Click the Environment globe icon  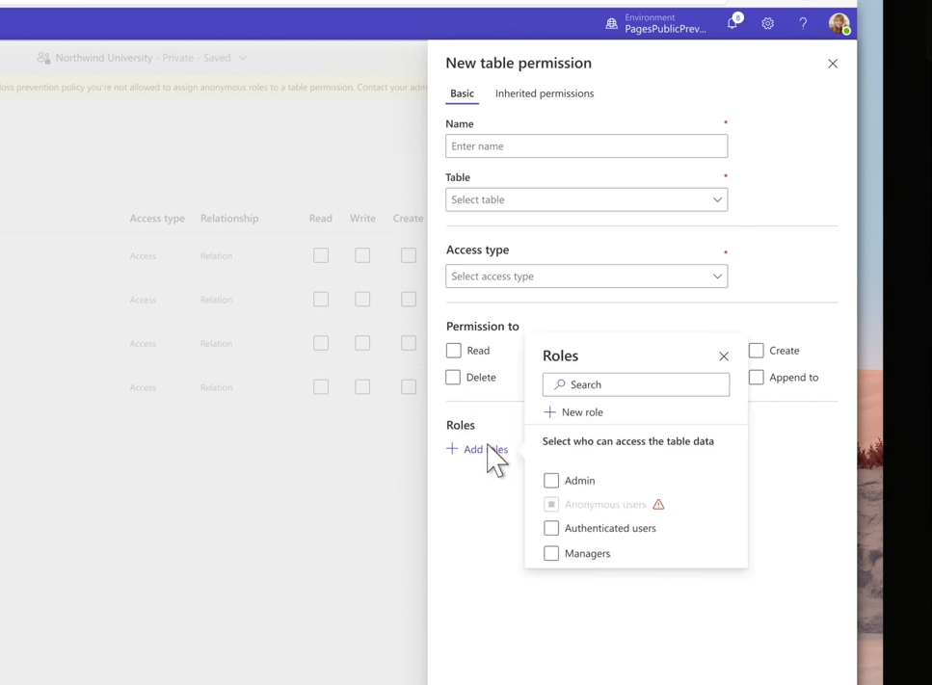(x=612, y=24)
